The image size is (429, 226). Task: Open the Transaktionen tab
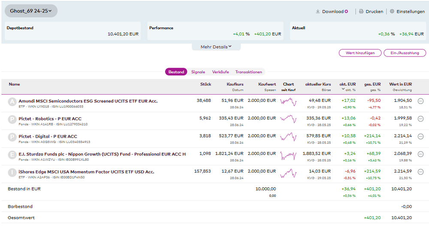click(248, 72)
